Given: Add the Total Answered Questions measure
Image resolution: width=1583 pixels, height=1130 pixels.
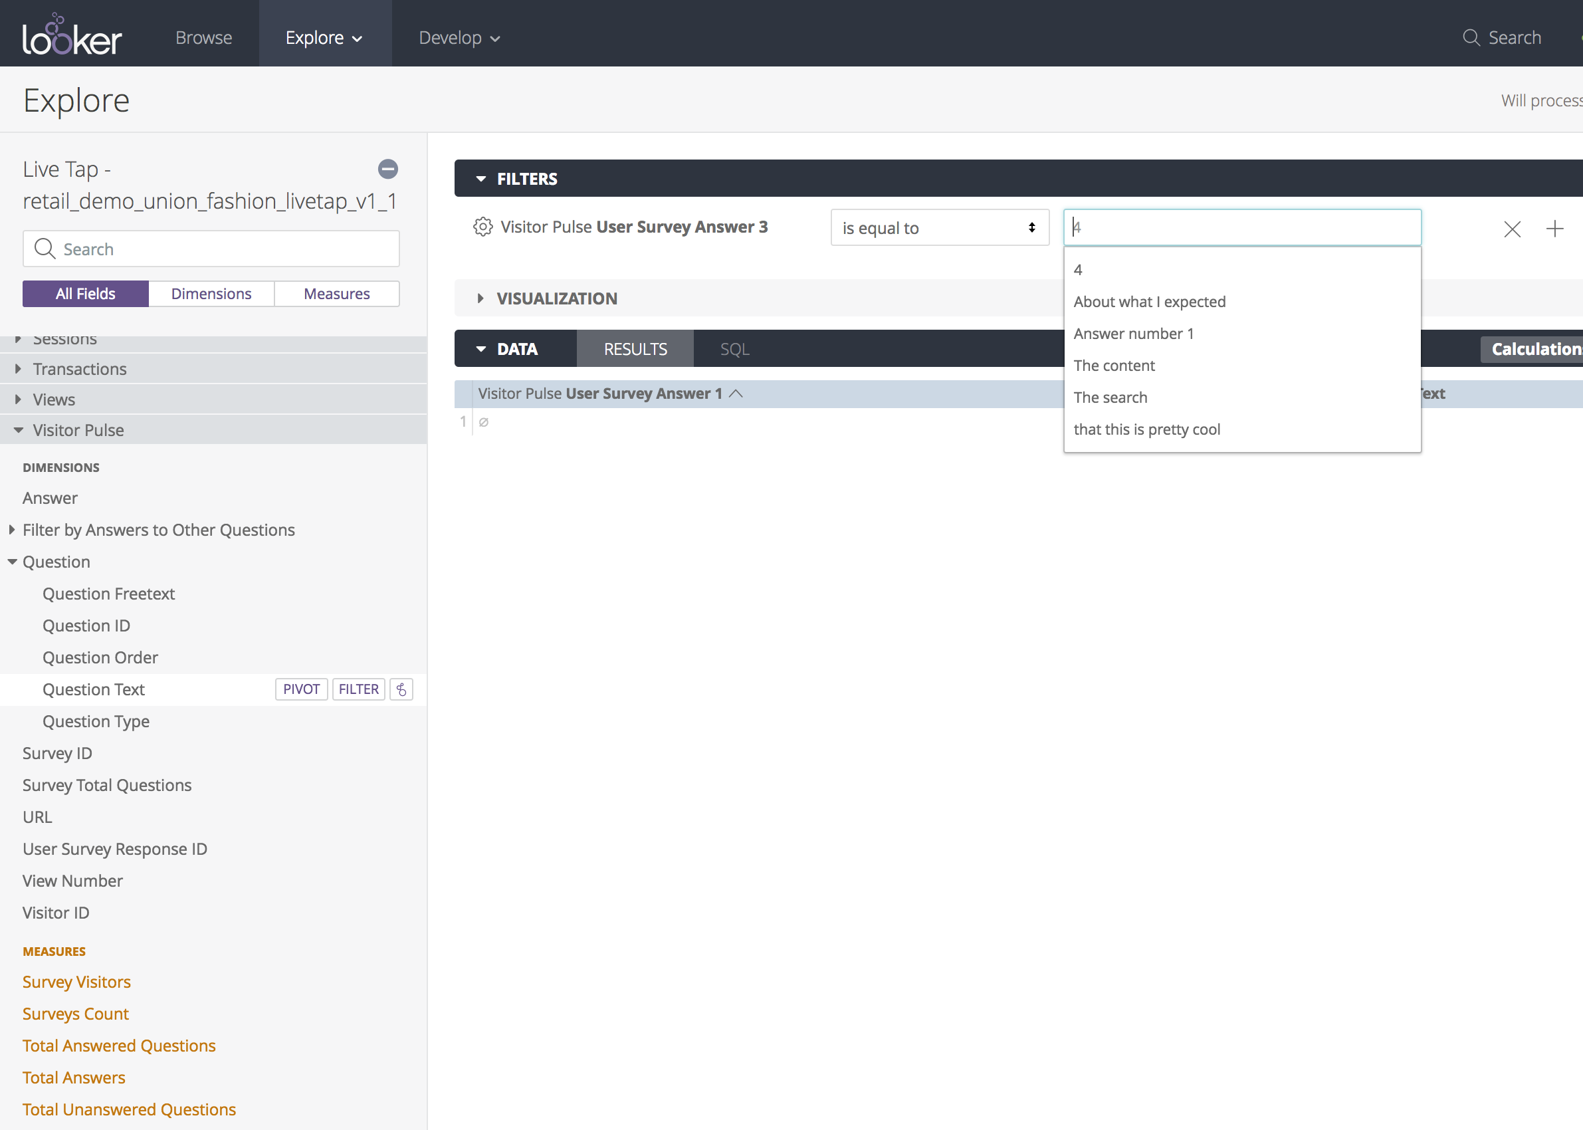Looking at the screenshot, I should point(119,1046).
